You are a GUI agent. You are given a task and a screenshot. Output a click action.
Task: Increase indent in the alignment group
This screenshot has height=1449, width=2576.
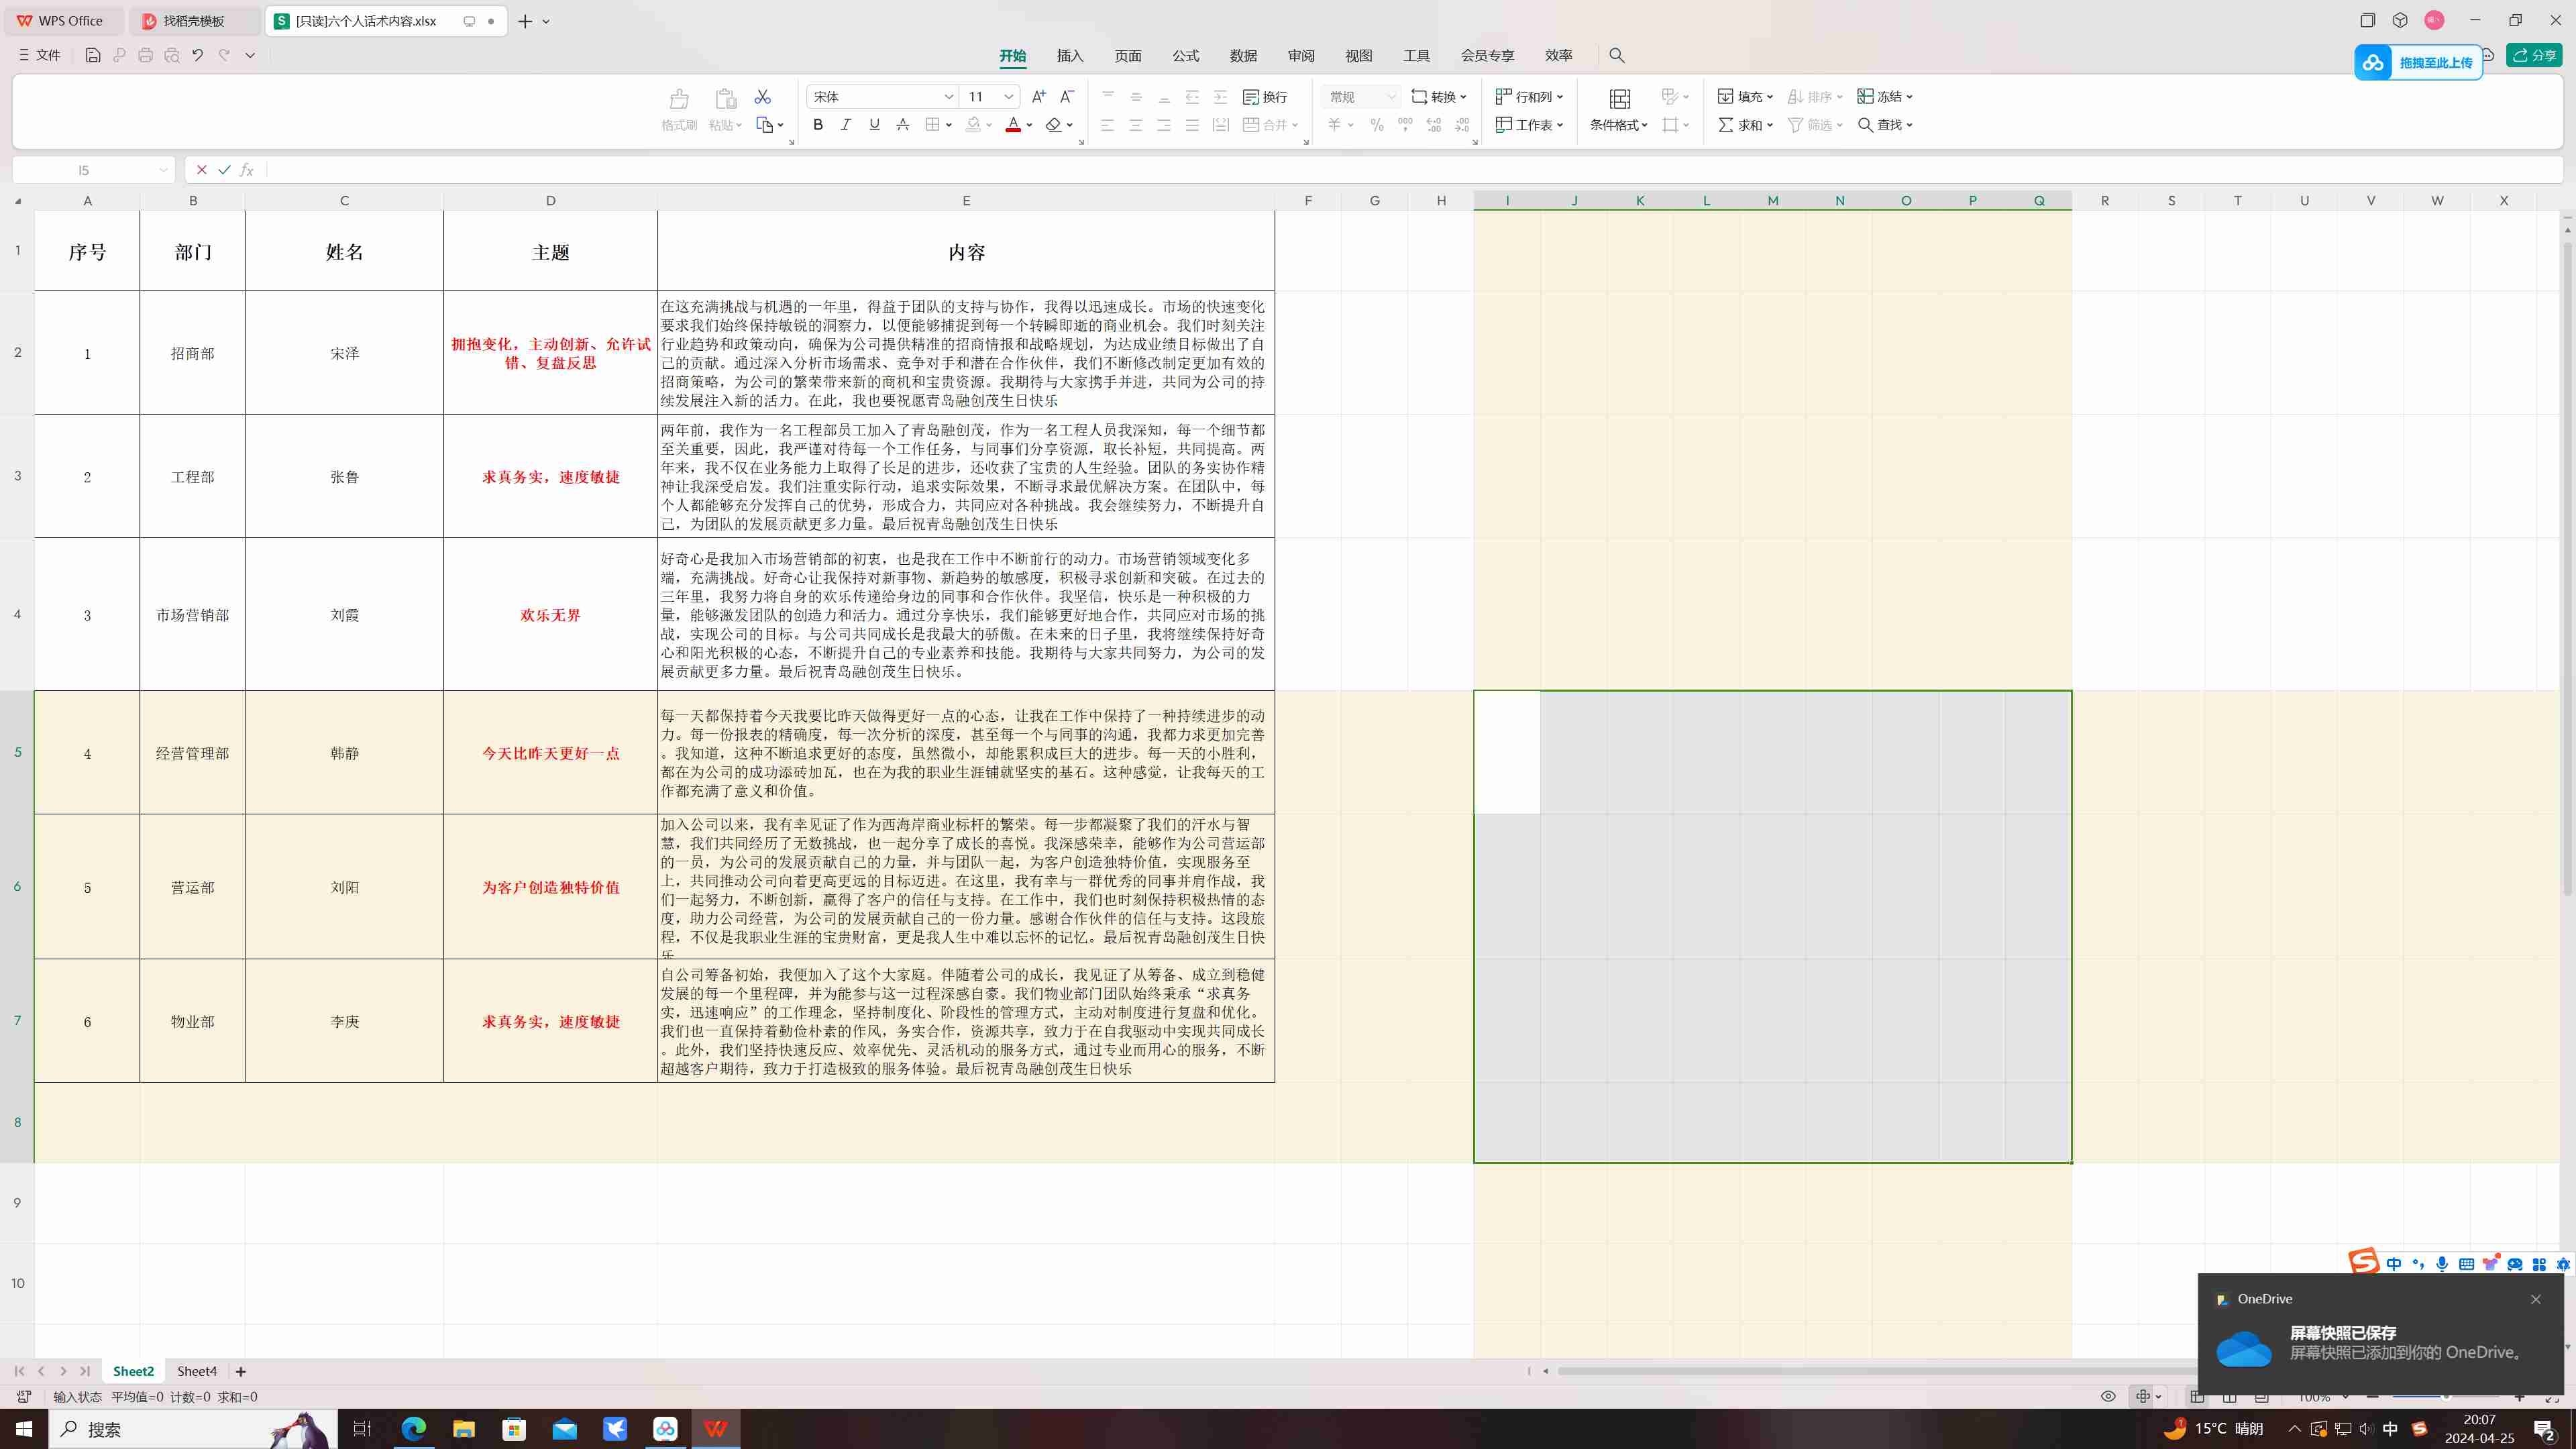click(1220, 97)
